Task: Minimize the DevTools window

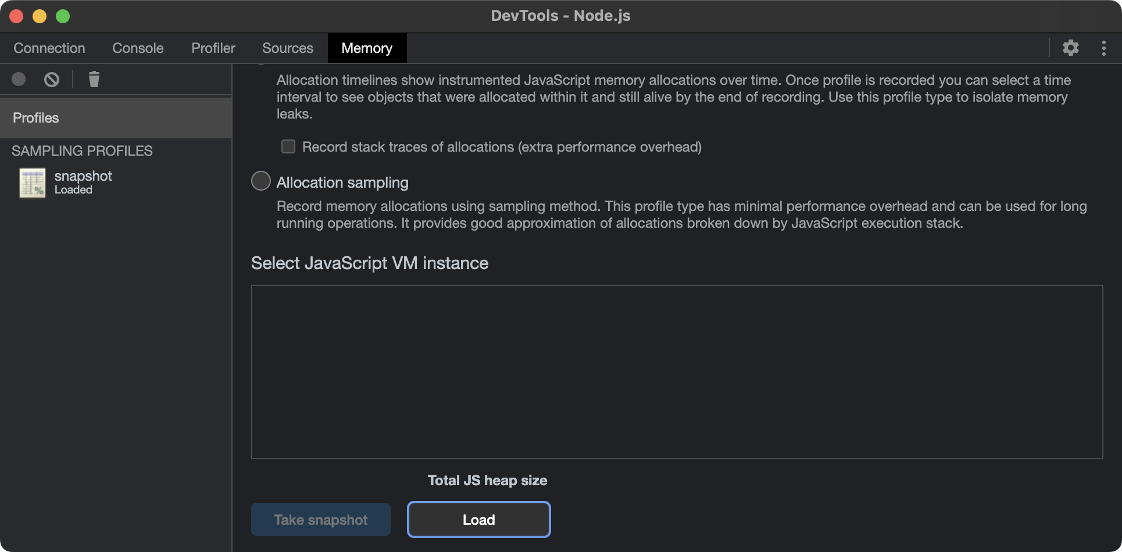Action: [40, 16]
